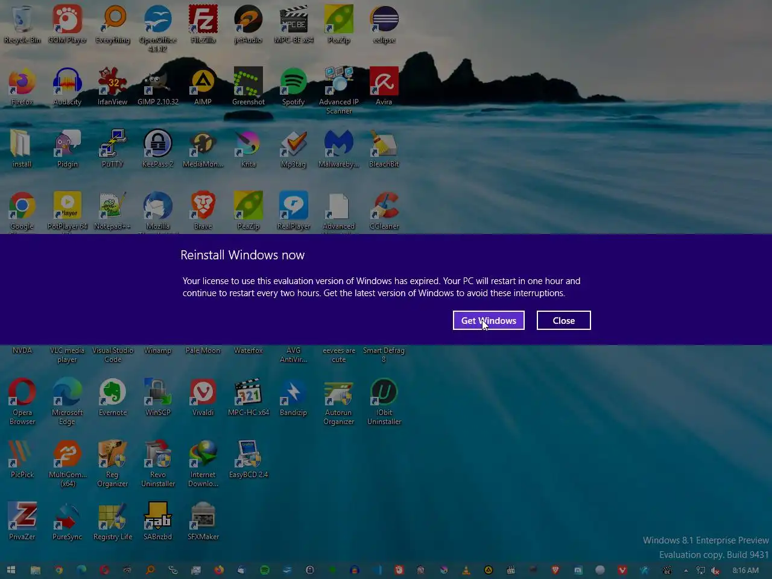This screenshot has height=579, width=772.
Task: Open File Explorer from the taskbar
Action: (x=36, y=570)
